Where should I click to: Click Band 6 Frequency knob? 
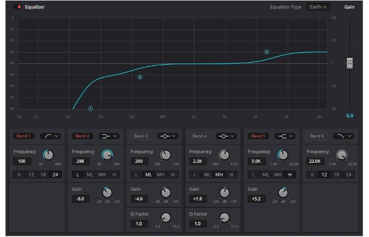click(x=342, y=155)
